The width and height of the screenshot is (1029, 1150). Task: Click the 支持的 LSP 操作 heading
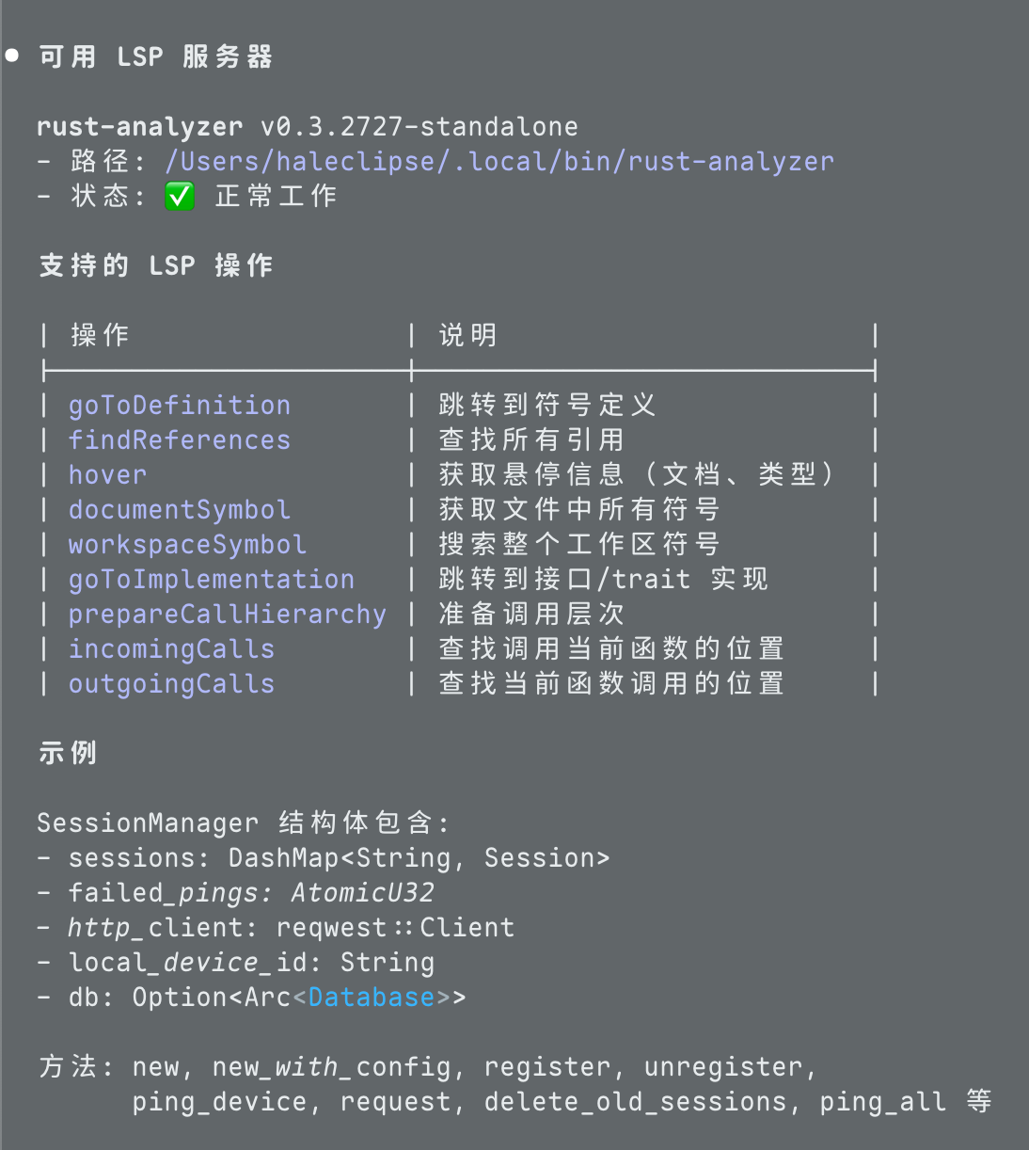tap(156, 265)
